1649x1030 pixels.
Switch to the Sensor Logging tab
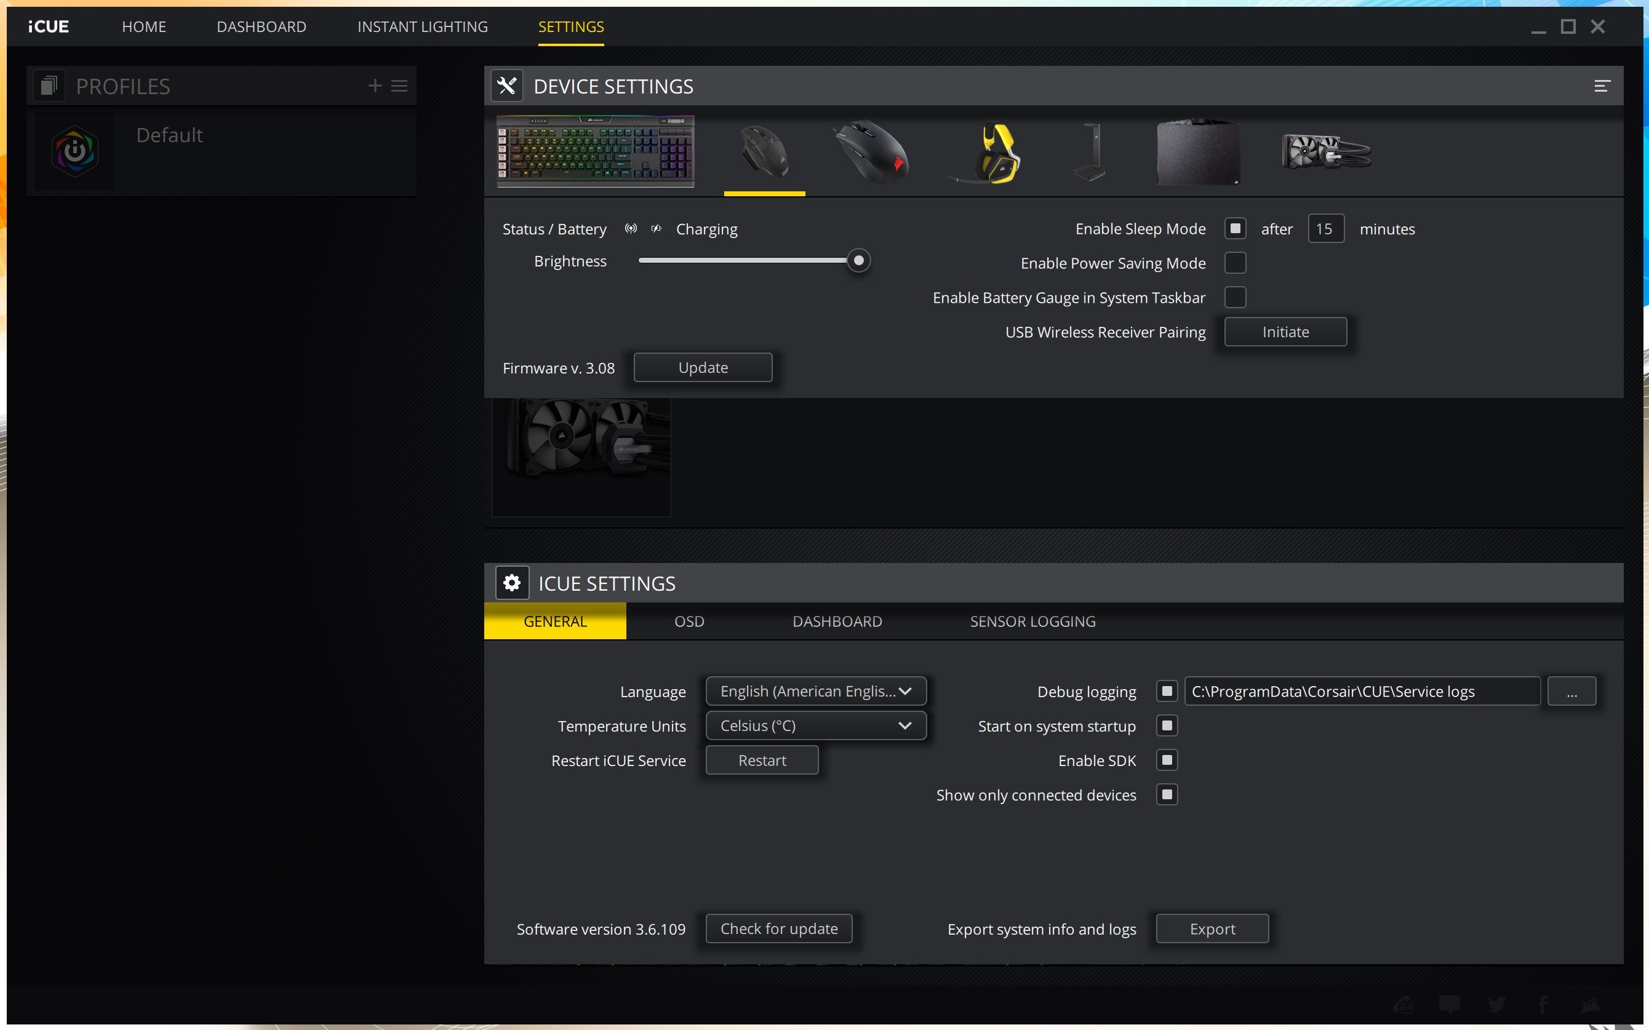(x=1032, y=621)
